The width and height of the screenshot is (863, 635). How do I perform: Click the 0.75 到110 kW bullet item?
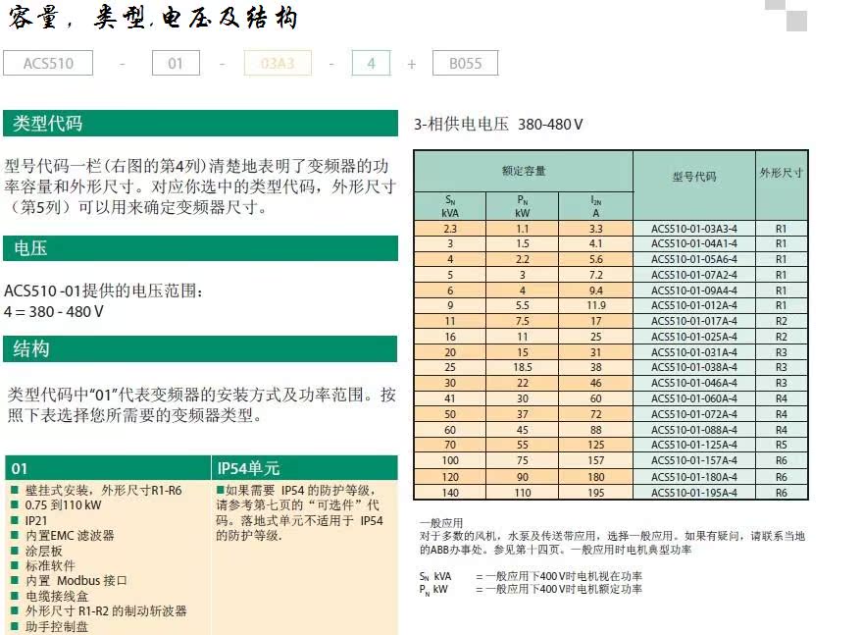[56, 505]
